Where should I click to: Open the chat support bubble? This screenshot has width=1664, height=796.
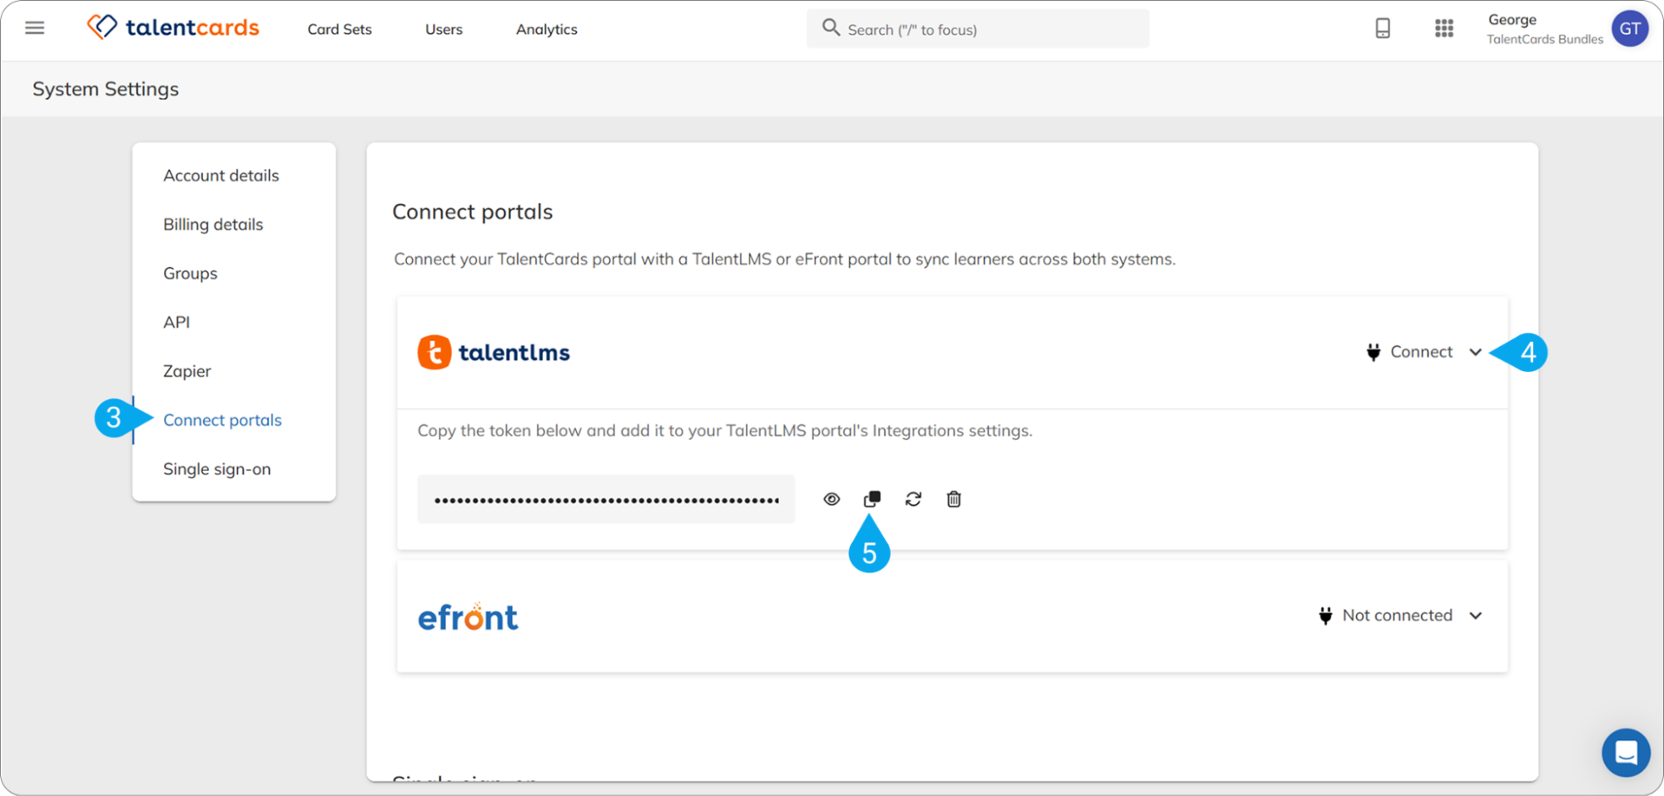(x=1626, y=753)
